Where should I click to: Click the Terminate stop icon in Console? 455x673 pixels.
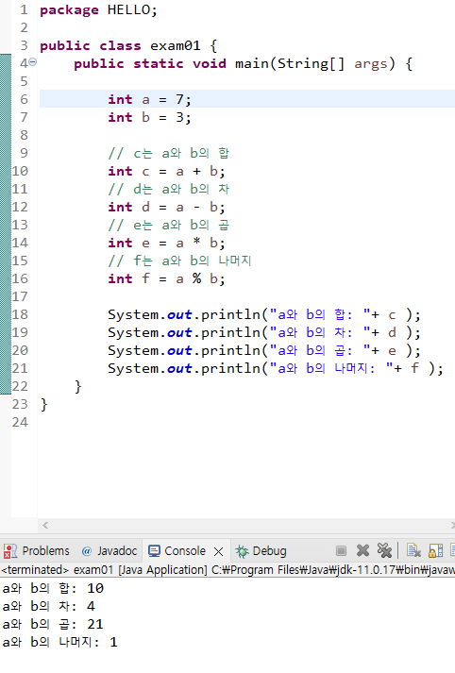pyautogui.click(x=342, y=550)
